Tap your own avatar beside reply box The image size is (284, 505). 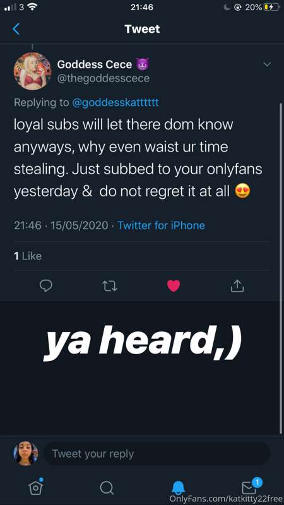(x=26, y=453)
